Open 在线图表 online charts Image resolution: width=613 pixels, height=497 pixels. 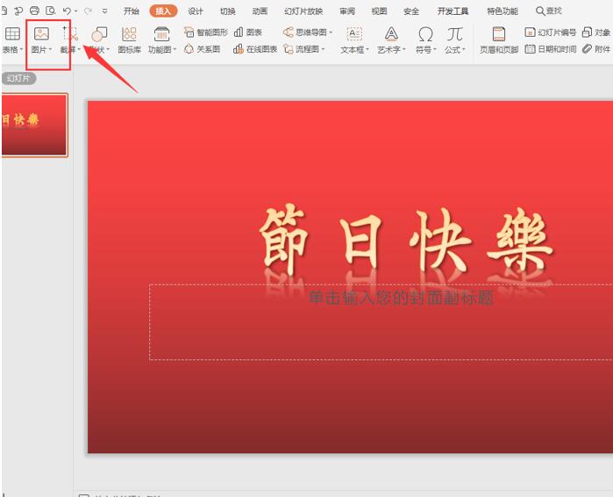coord(255,49)
